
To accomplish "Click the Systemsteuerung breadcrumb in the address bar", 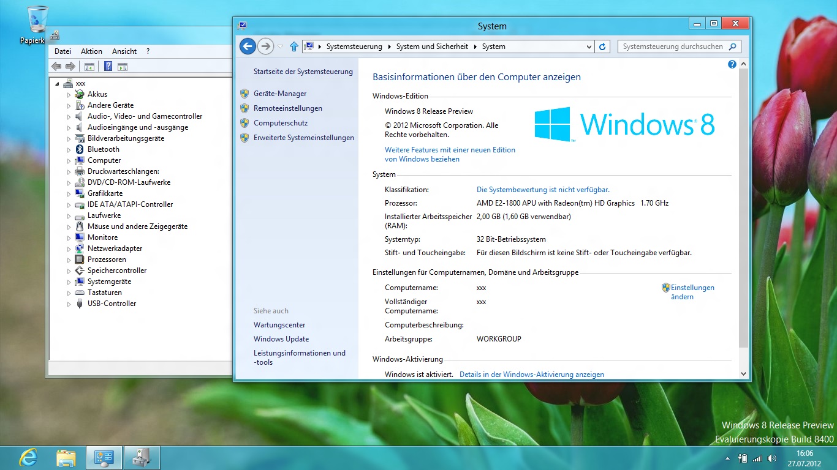I will [x=354, y=47].
